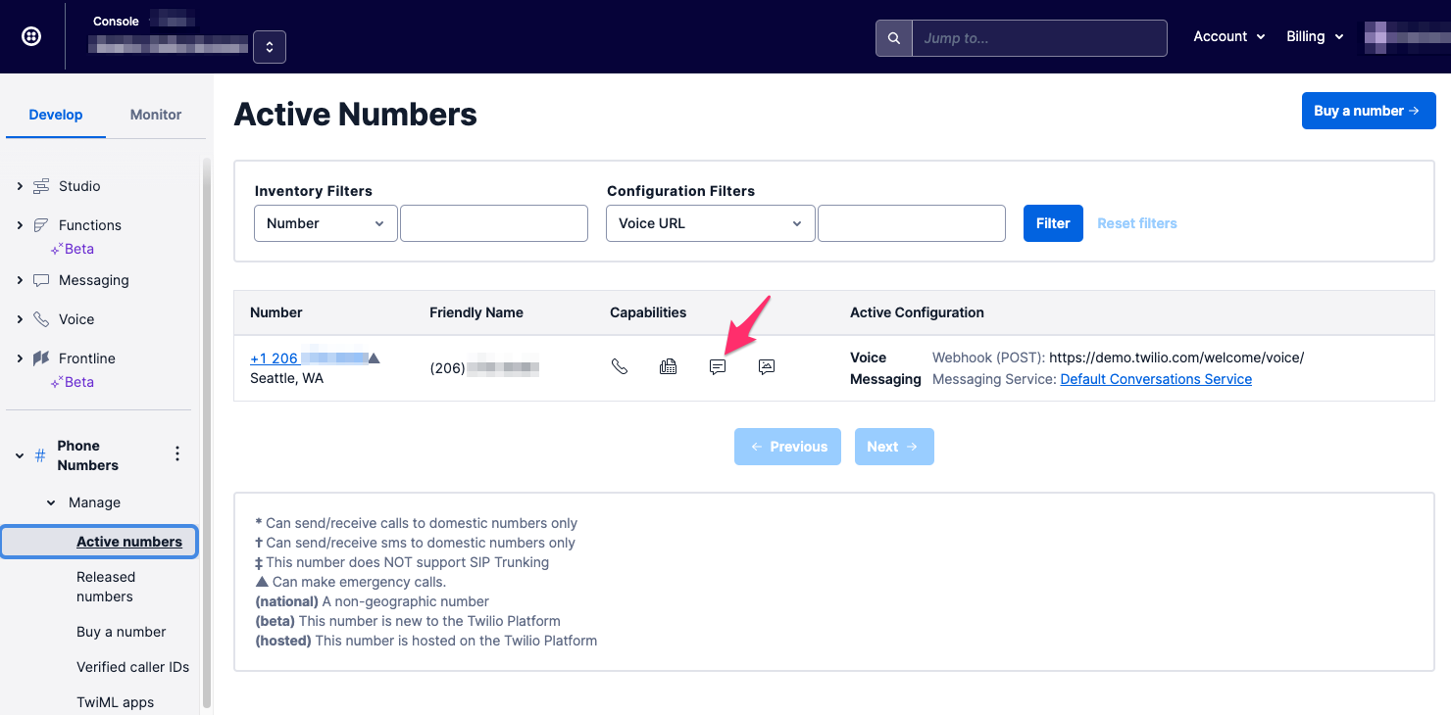
Task: Click the Beta label under Frontline
Action: pos(73,382)
